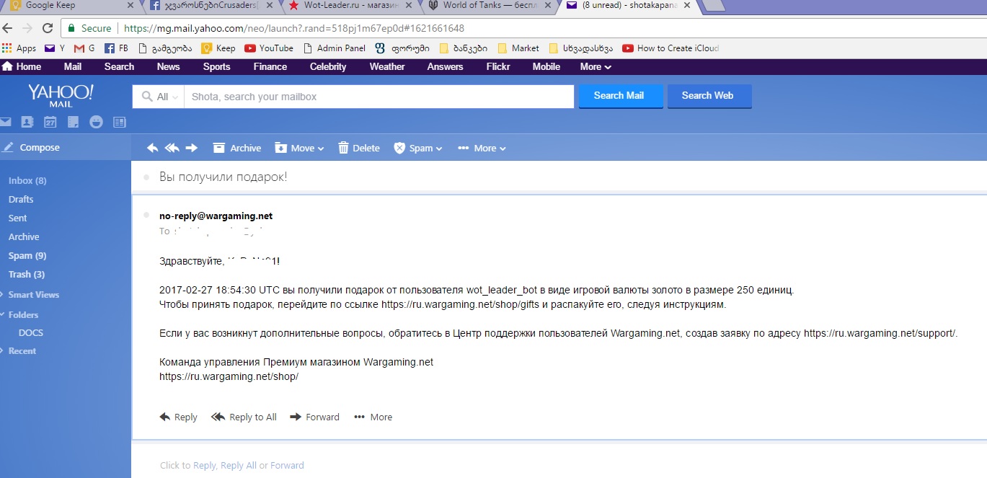Open the Sent folder
This screenshot has height=478, width=987.
pyautogui.click(x=17, y=218)
